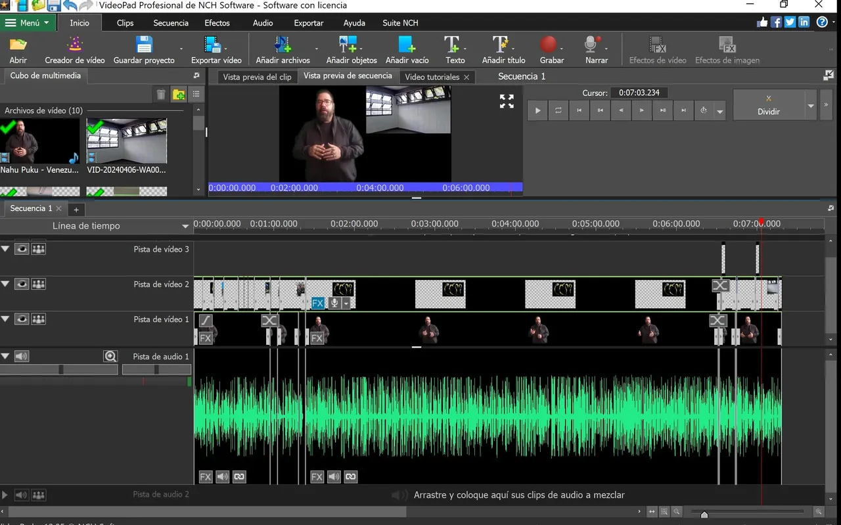
Task: Open the Efectos ribbon tab
Action: (217, 23)
